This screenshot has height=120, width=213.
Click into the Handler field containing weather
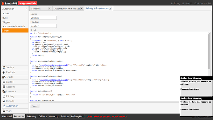click(43, 26)
